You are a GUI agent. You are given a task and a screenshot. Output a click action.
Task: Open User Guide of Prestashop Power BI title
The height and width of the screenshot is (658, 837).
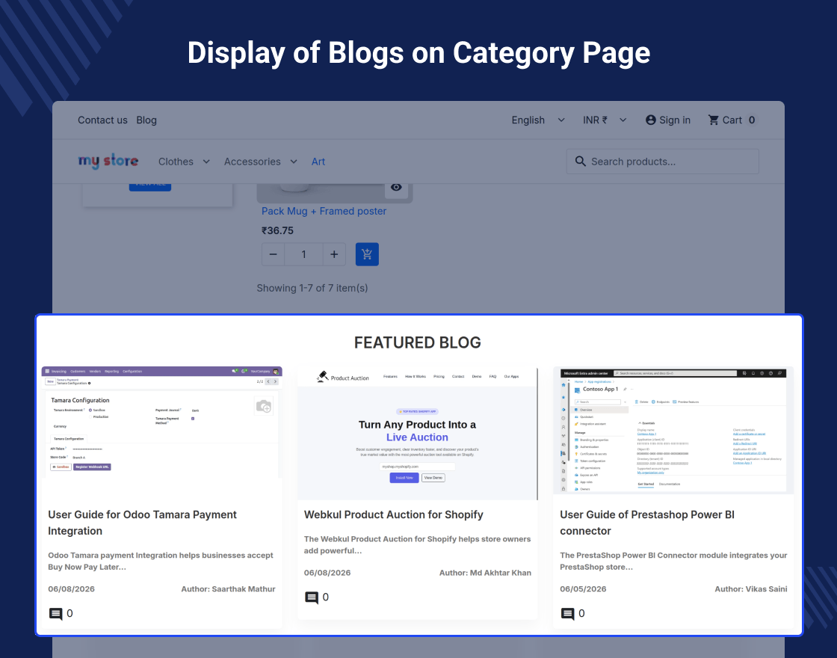[647, 523]
